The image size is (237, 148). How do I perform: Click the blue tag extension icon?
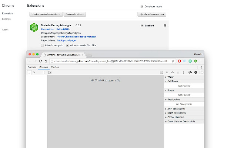pos(185,61)
